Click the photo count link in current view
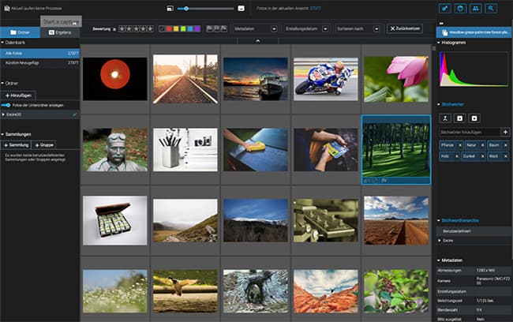The width and height of the screenshot is (513, 322). (x=316, y=8)
